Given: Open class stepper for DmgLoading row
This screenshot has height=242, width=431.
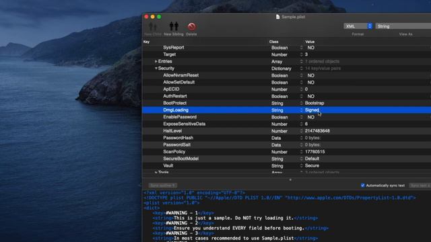Looking at the screenshot, I should point(301,110).
